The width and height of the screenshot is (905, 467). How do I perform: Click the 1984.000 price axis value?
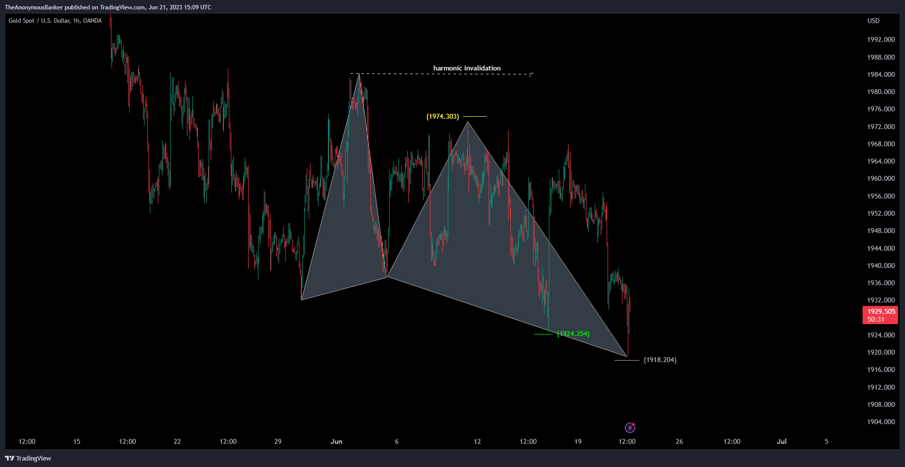click(881, 74)
